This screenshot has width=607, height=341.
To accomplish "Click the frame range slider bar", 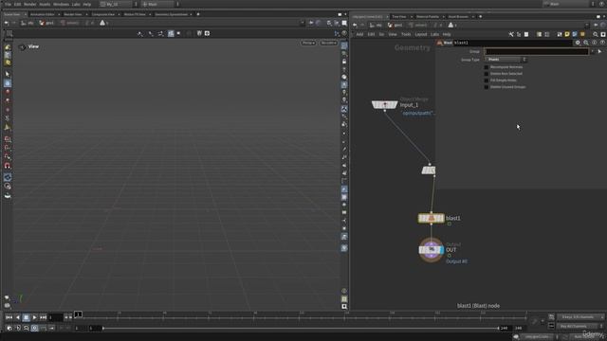I will click(x=301, y=329).
